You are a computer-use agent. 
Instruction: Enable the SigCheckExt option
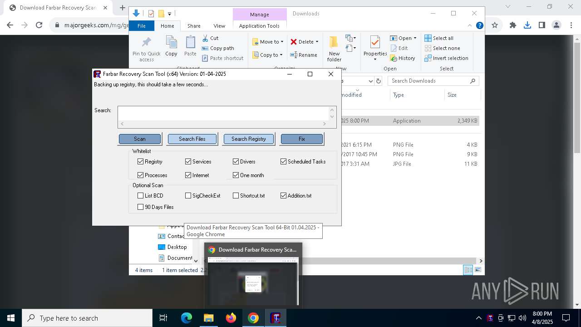pyautogui.click(x=188, y=196)
